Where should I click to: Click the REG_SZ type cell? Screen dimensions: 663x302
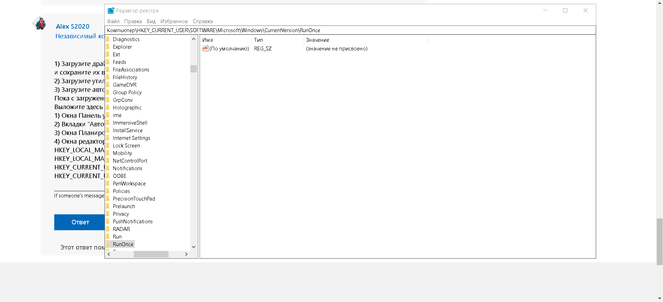pyautogui.click(x=263, y=49)
